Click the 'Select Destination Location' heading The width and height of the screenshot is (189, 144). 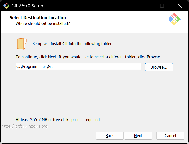[x=38, y=18]
